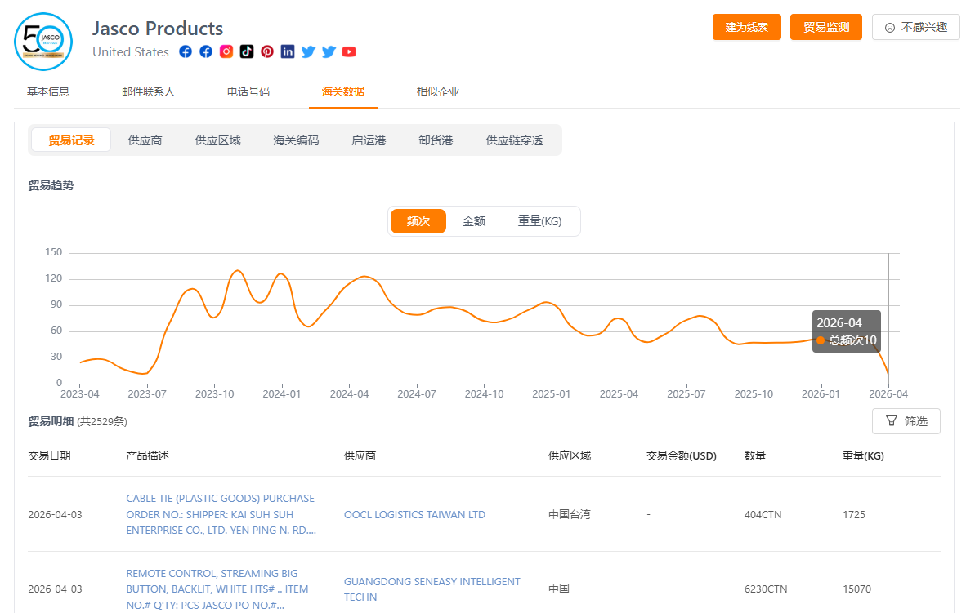The height and width of the screenshot is (613, 966).
Task: Click the 2024-01 x-axis label
Action: tap(281, 394)
